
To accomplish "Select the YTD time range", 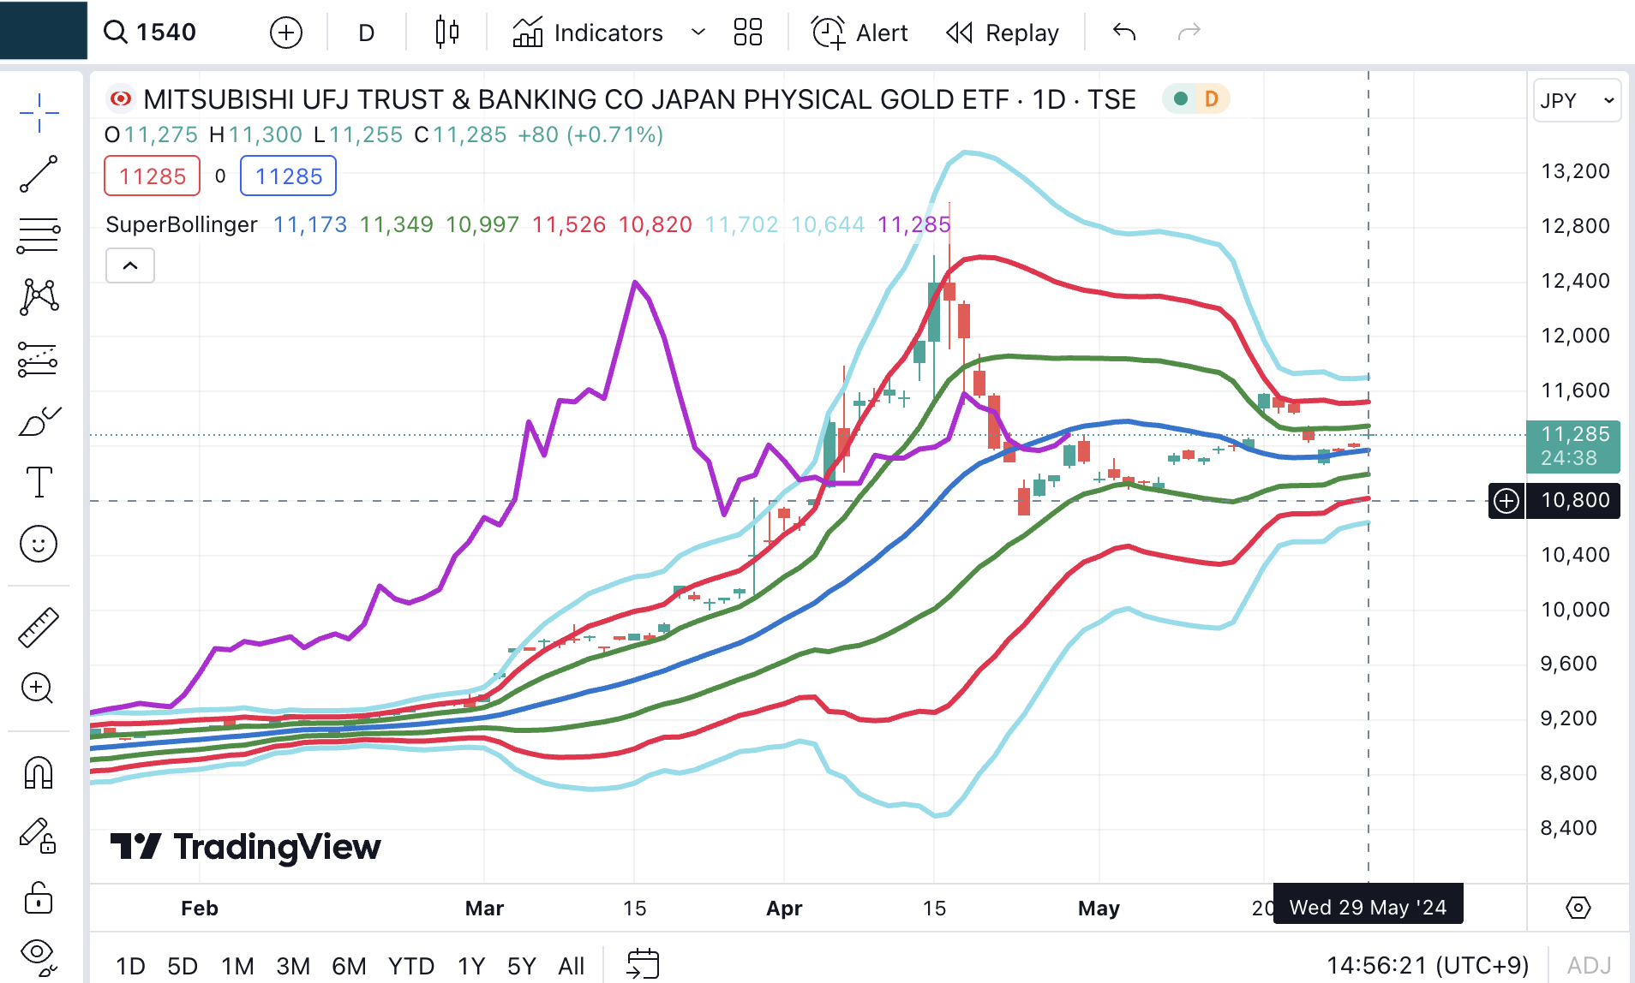I will coord(410,966).
